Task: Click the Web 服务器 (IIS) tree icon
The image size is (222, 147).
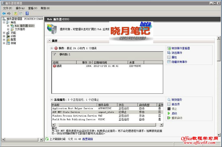Action: 12,26
